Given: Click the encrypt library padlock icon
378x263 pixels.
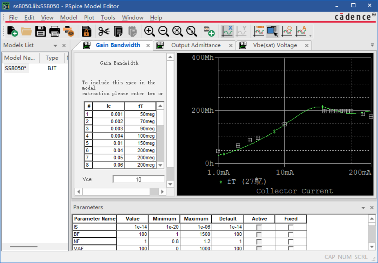Looking at the screenshot, I should point(86,31).
